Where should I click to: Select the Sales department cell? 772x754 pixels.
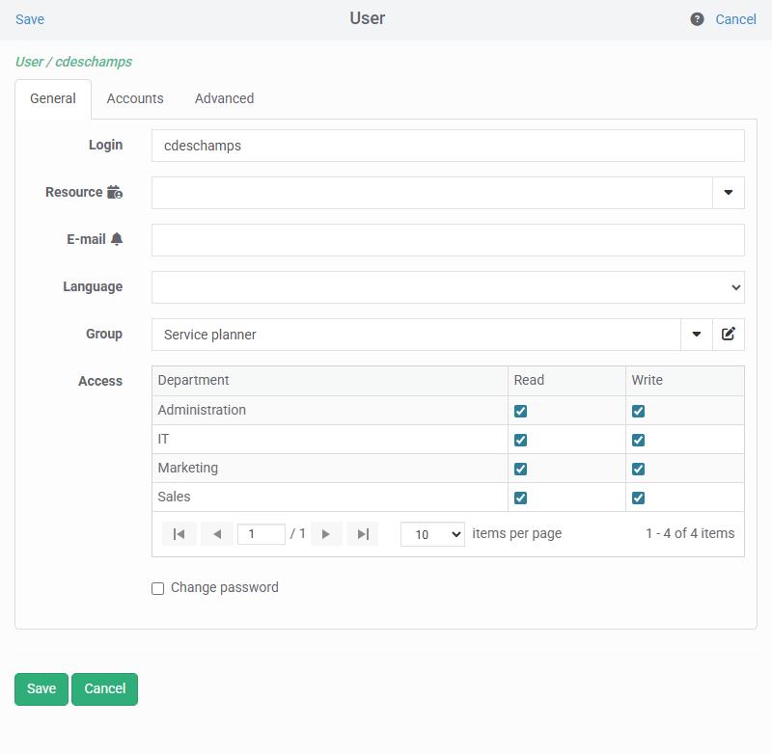point(330,497)
